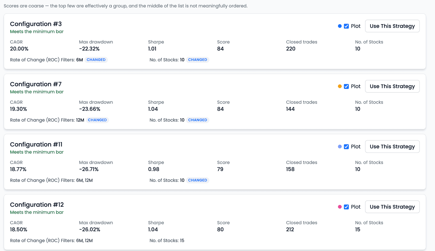The width and height of the screenshot is (435, 251).
Task: Click the CHANGED badge in Configuration #11
Action: coord(198,180)
